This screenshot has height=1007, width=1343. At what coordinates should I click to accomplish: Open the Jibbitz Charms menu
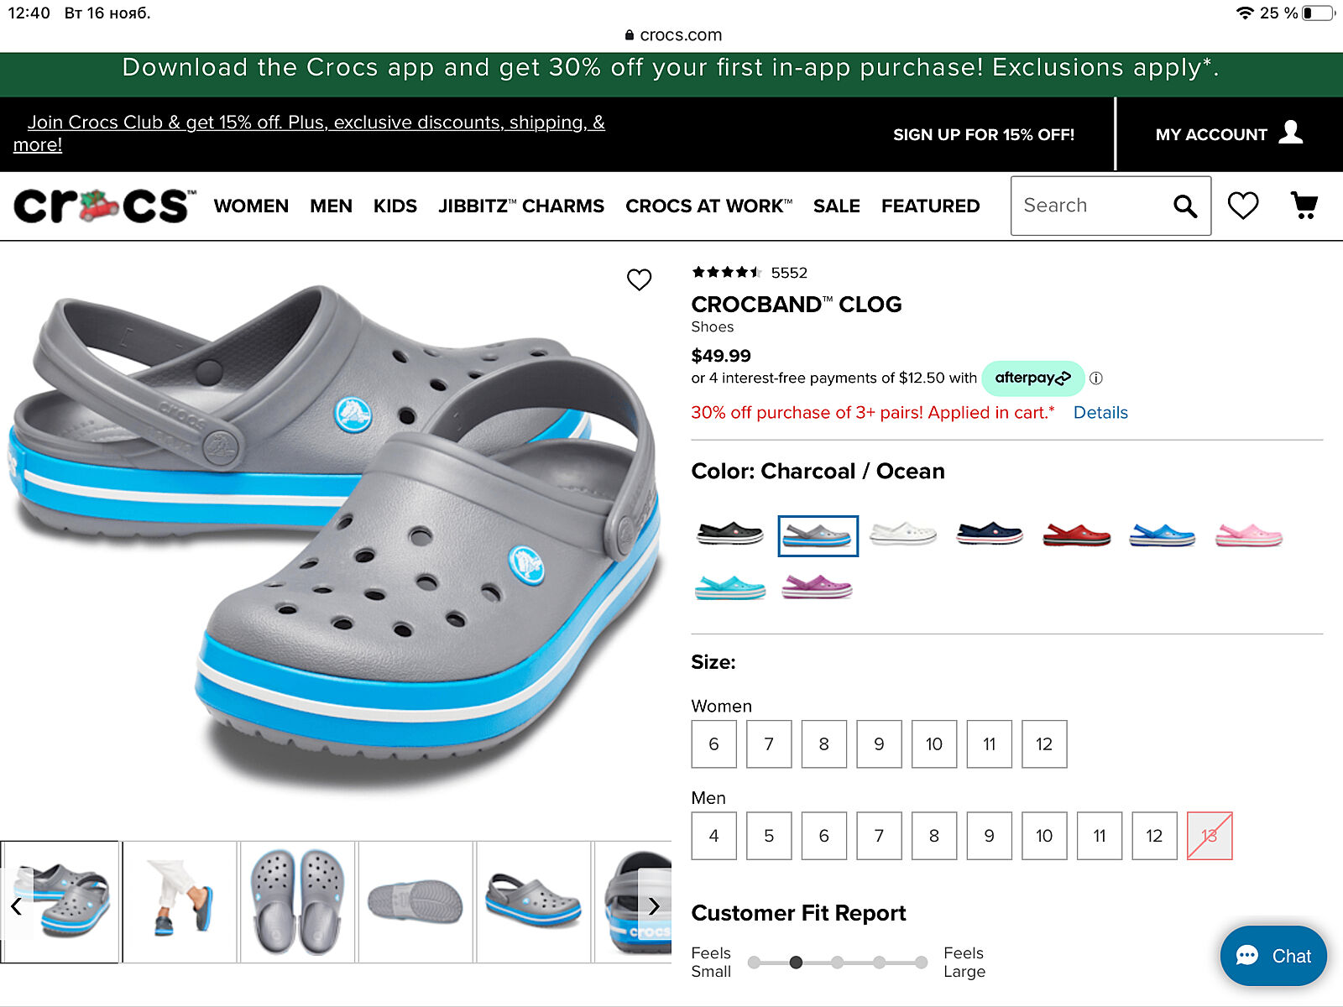point(521,206)
